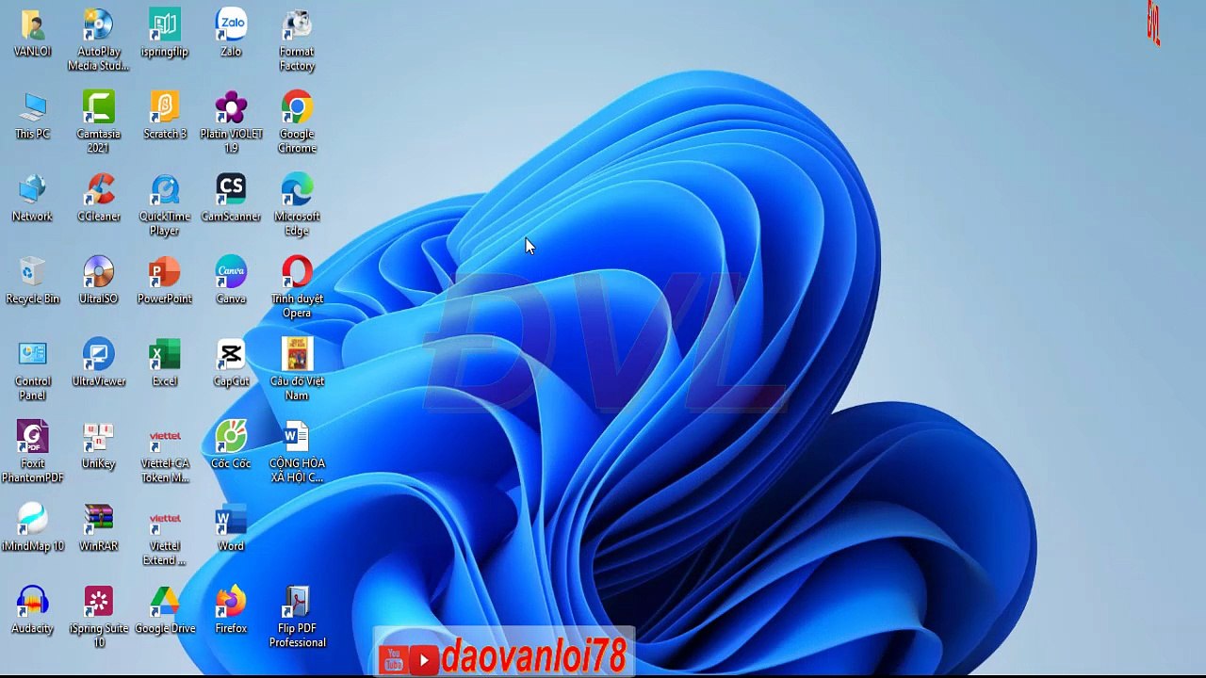This screenshot has width=1206, height=678.
Task: Select the Word desktop shortcut
Action: [x=231, y=521]
